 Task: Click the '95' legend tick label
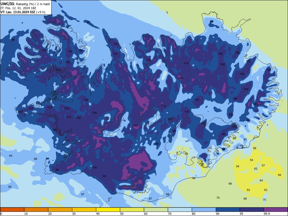[242, 214]
